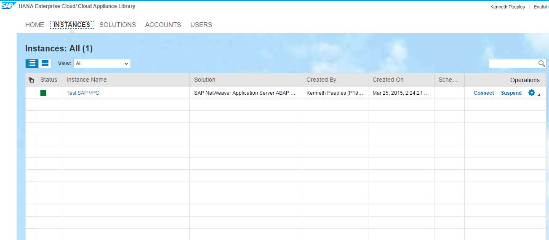The height and width of the screenshot is (240, 549).
Task: Click Connect for Test SAP VPC
Action: pyautogui.click(x=484, y=93)
